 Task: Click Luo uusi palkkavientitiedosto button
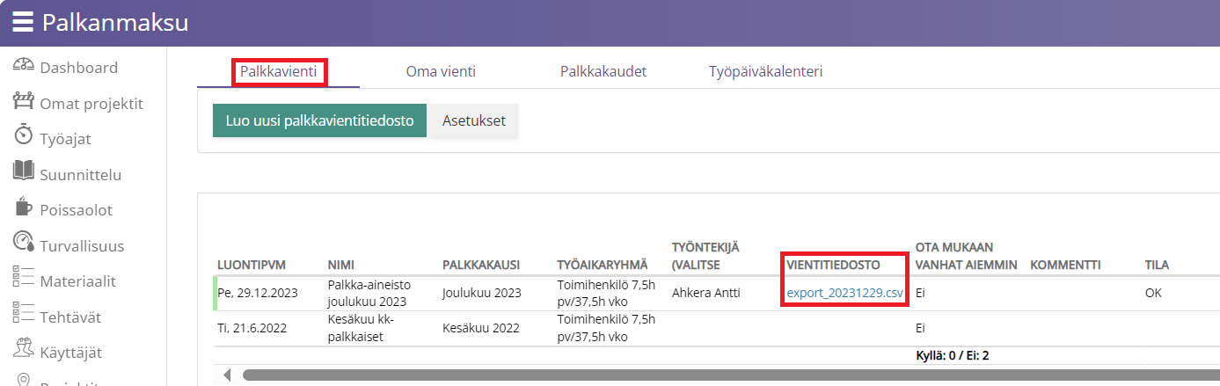click(x=319, y=120)
